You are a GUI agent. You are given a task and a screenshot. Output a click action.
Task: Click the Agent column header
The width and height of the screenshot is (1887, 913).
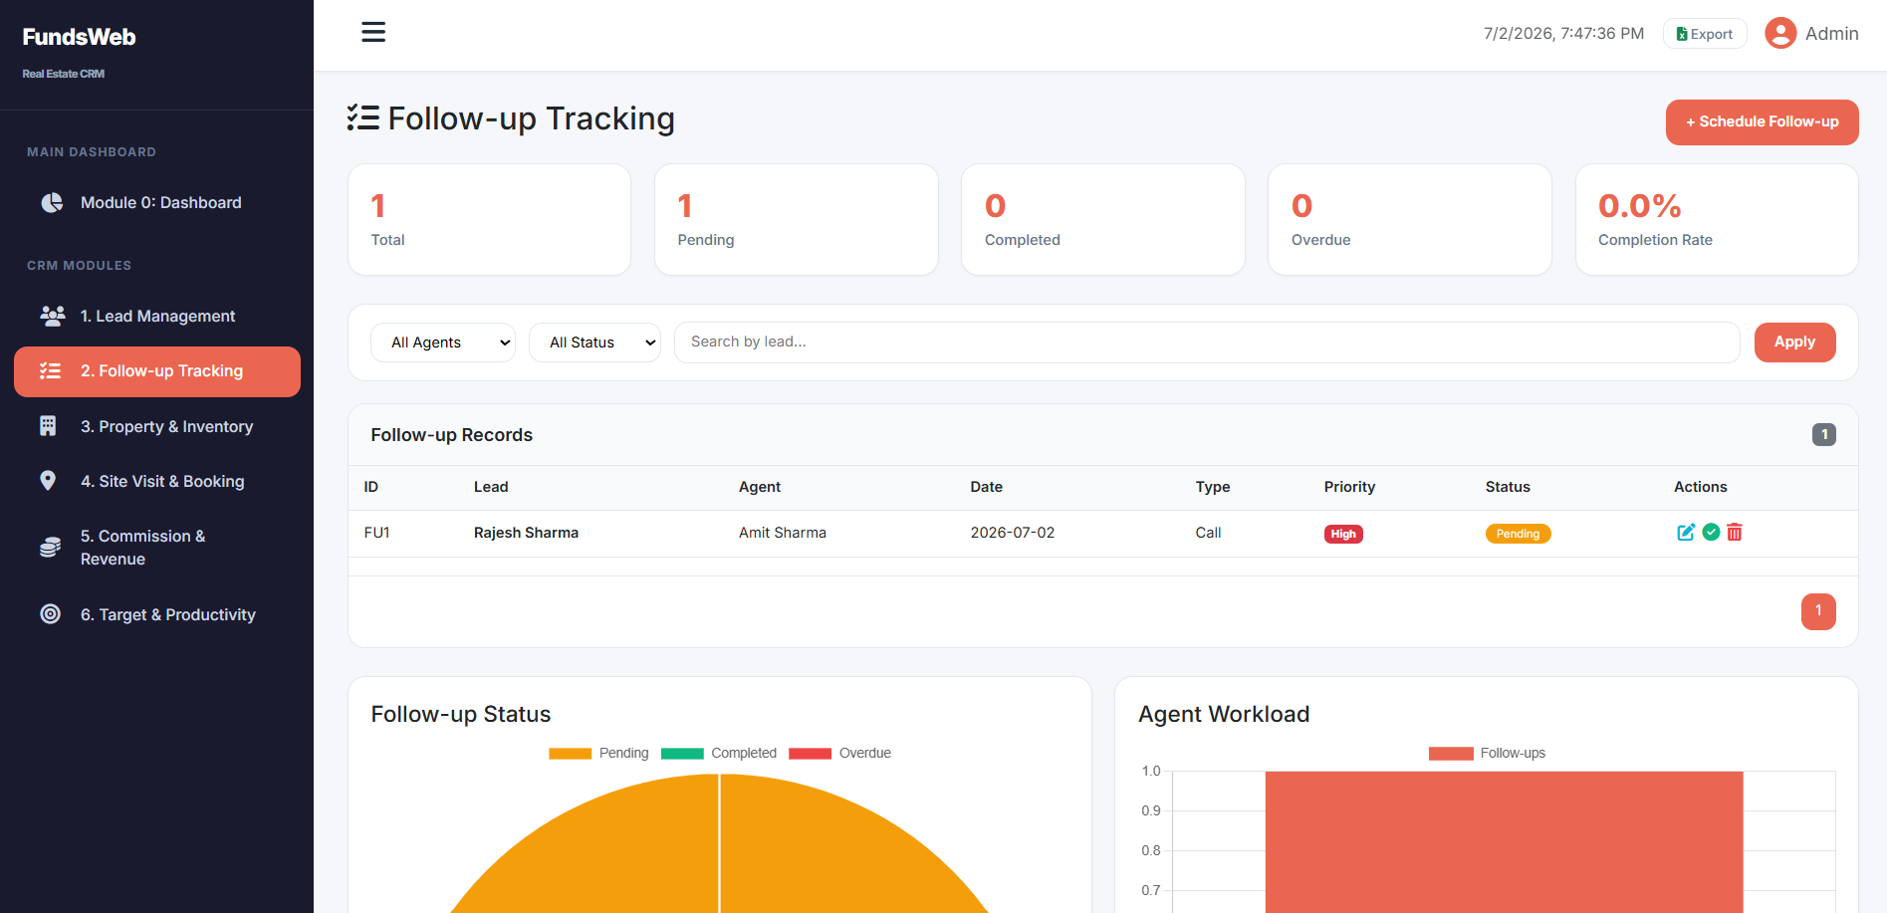click(x=760, y=487)
